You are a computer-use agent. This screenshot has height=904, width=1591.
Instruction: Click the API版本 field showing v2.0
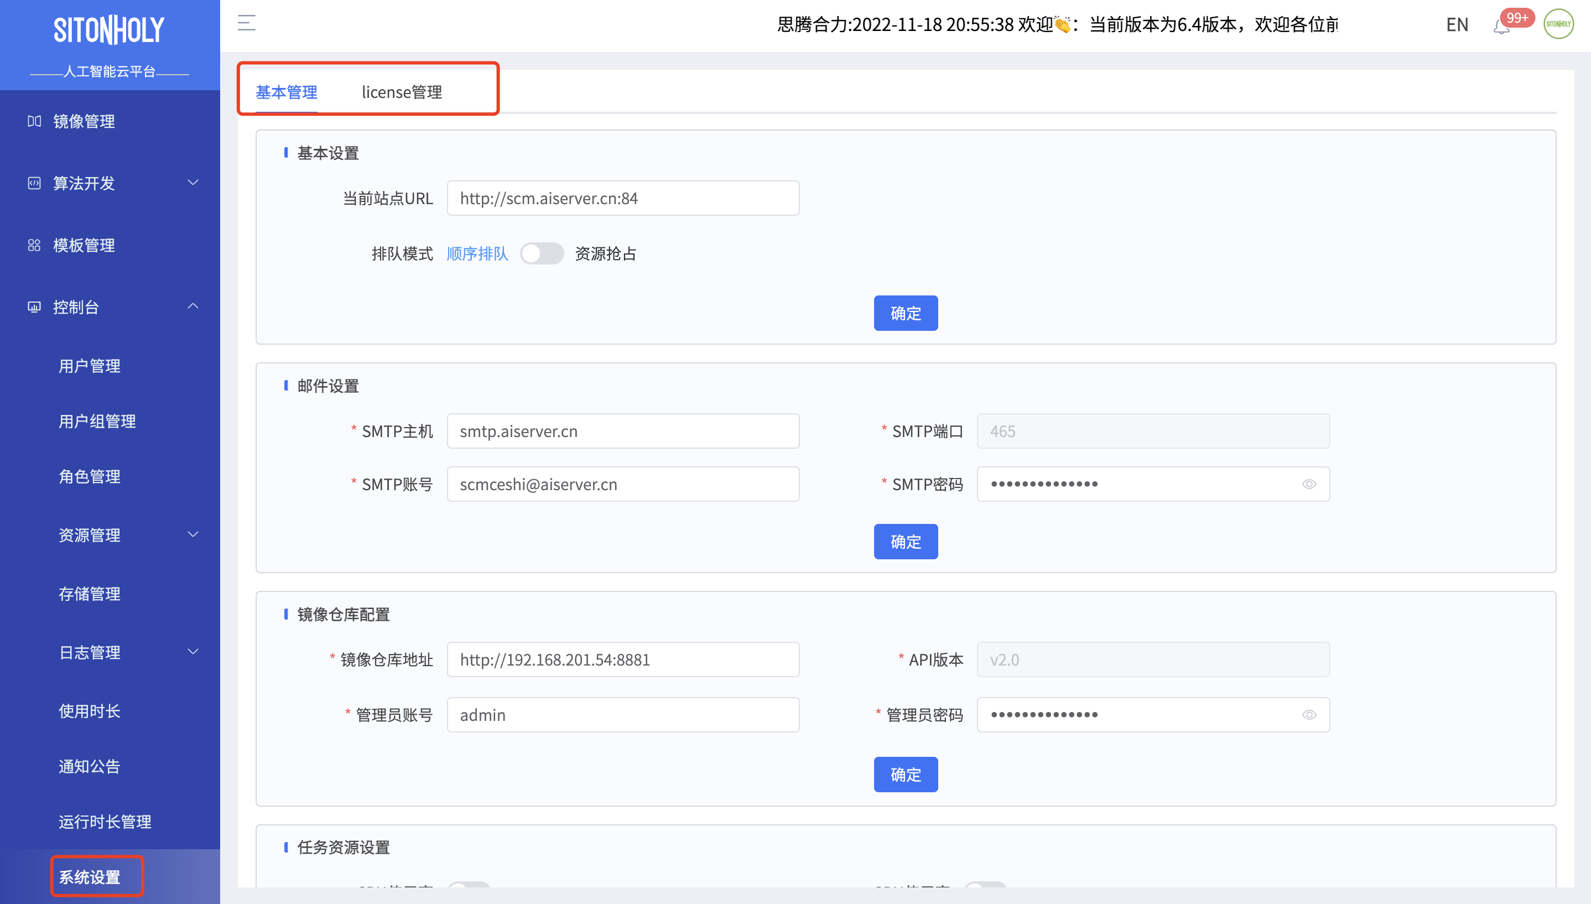(x=1153, y=659)
